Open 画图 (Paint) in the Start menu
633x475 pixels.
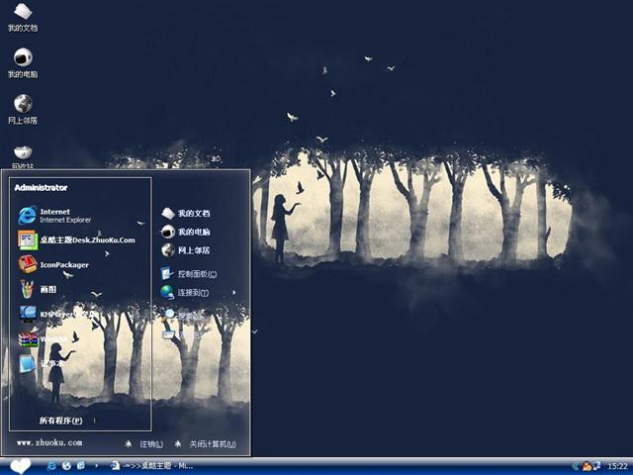[38, 289]
